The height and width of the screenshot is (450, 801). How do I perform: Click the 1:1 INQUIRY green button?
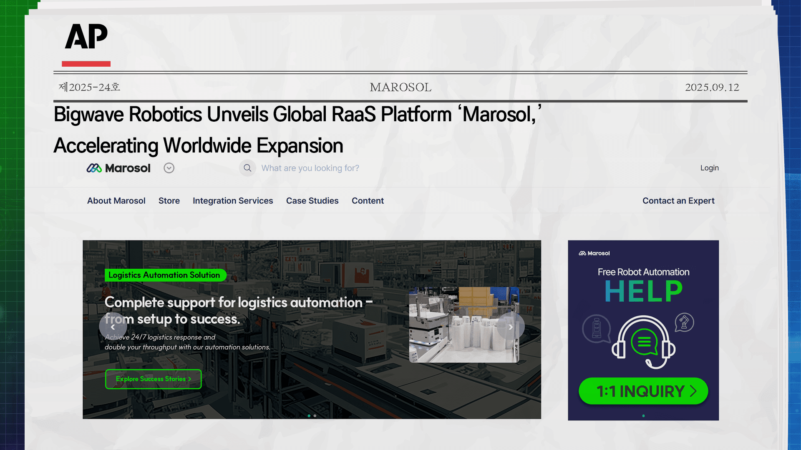(643, 391)
